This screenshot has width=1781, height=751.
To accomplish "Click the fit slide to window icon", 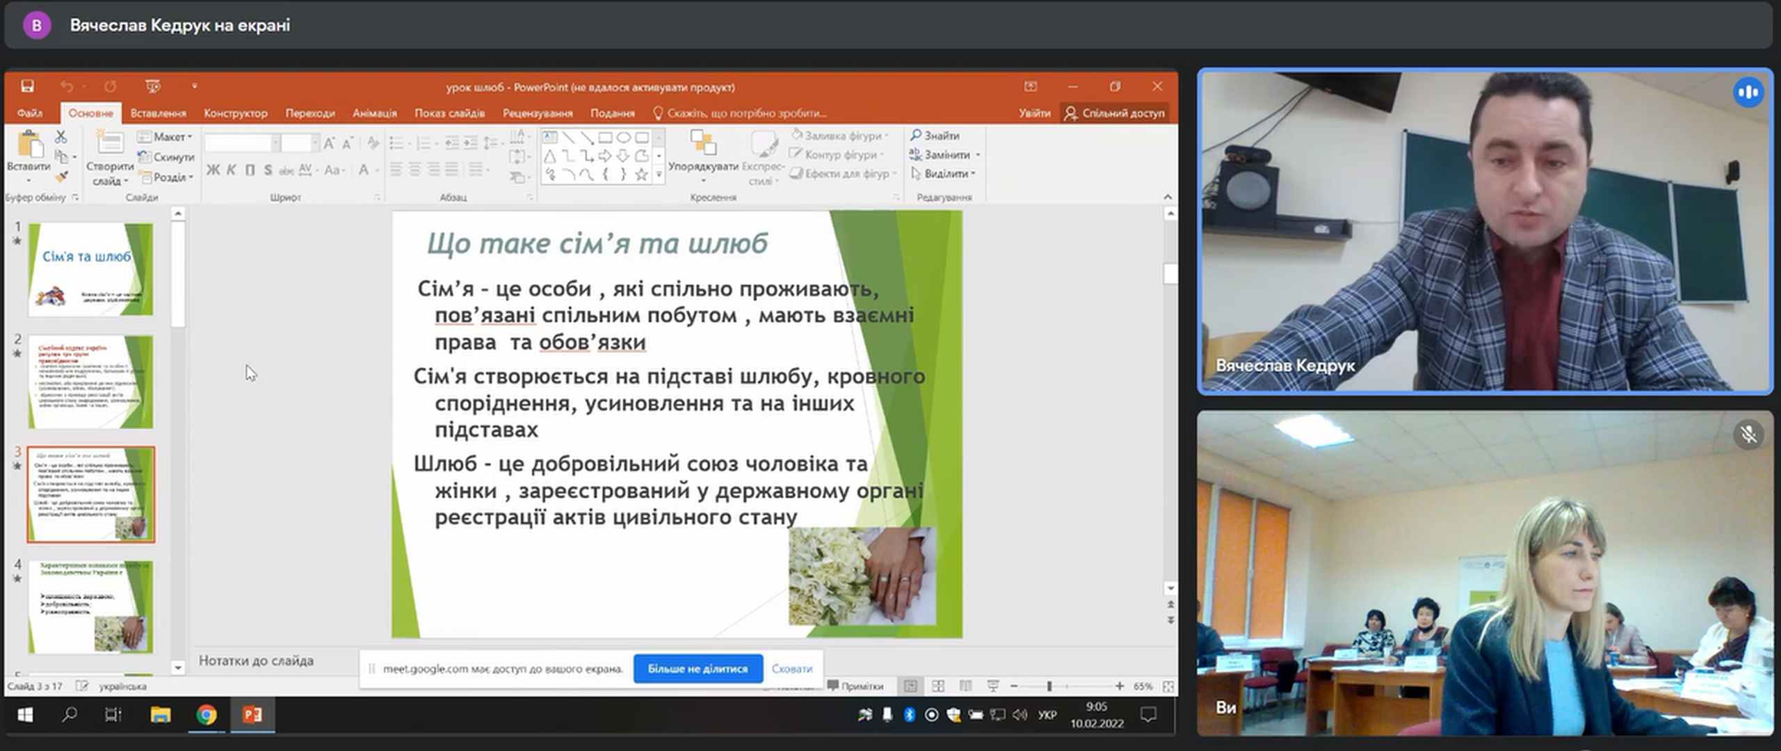I will click(x=1168, y=686).
